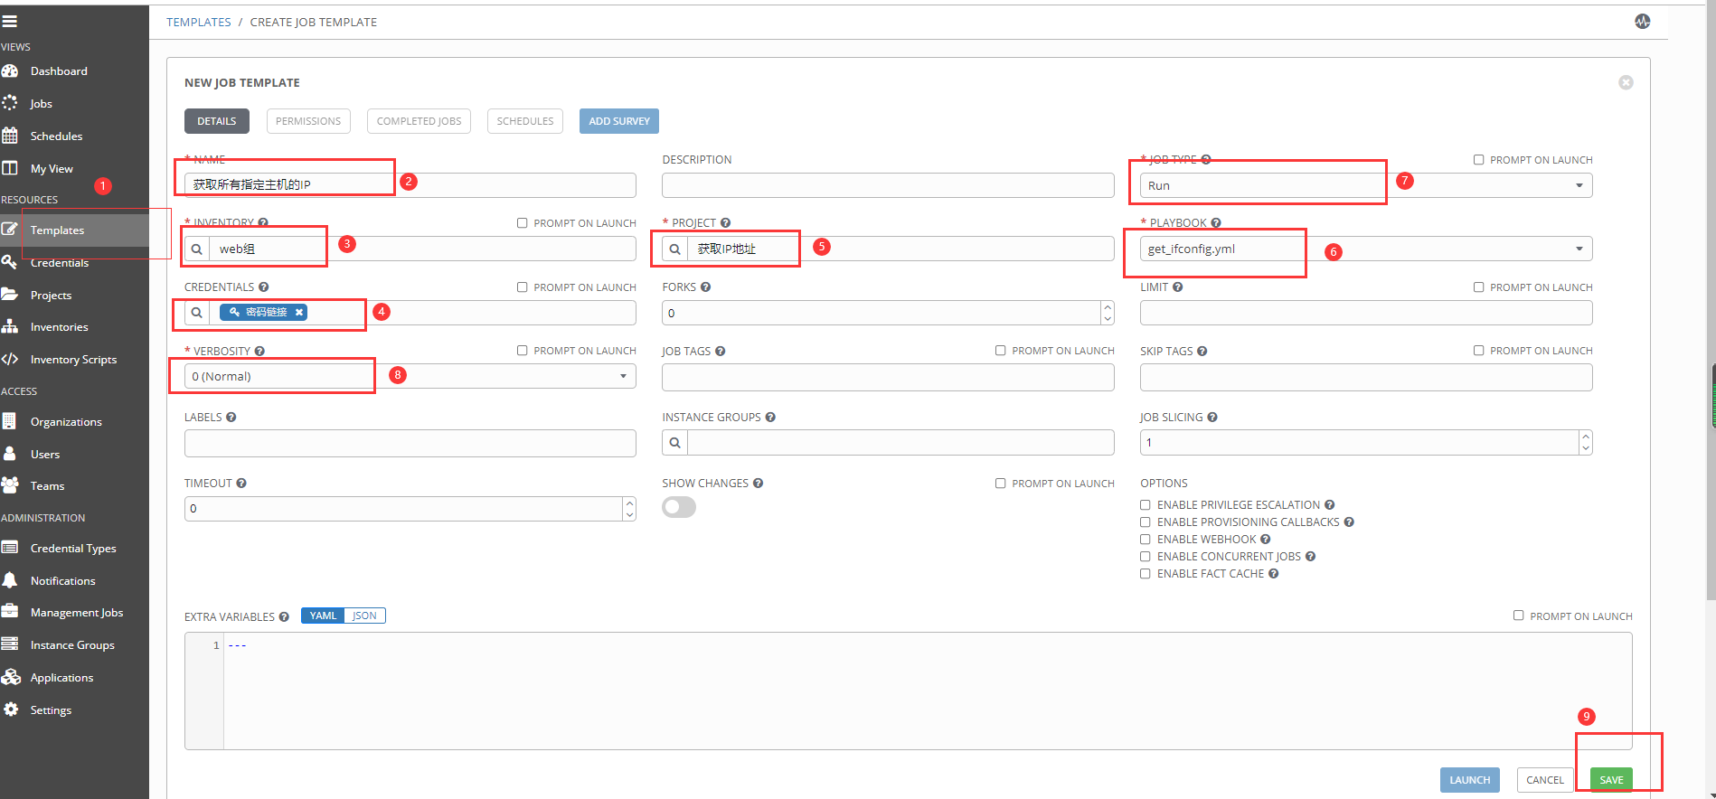Click the Playbook help question icon
This screenshot has width=1716, height=799.
click(1216, 222)
